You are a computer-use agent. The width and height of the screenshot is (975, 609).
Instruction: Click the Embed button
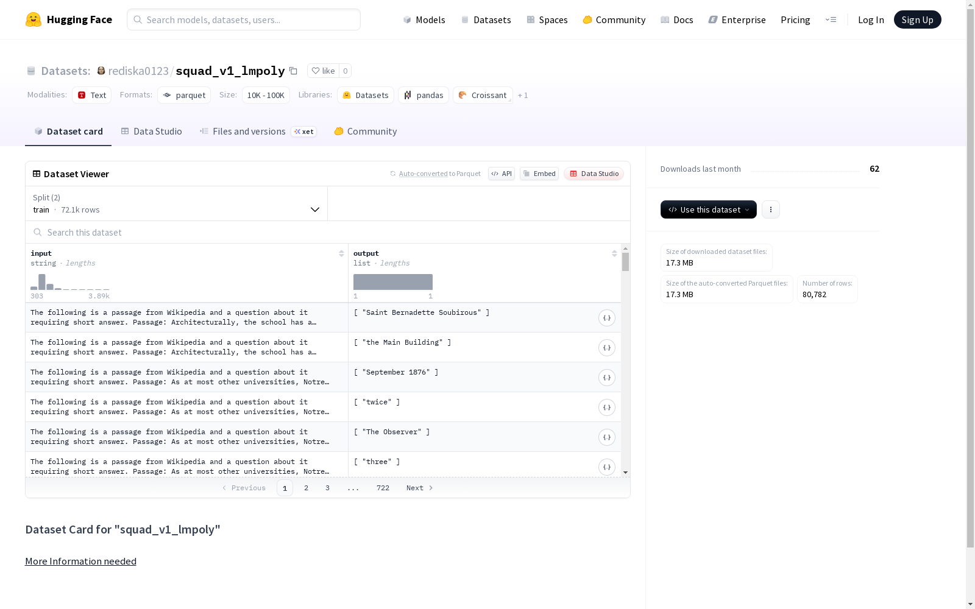click(539, 174)
